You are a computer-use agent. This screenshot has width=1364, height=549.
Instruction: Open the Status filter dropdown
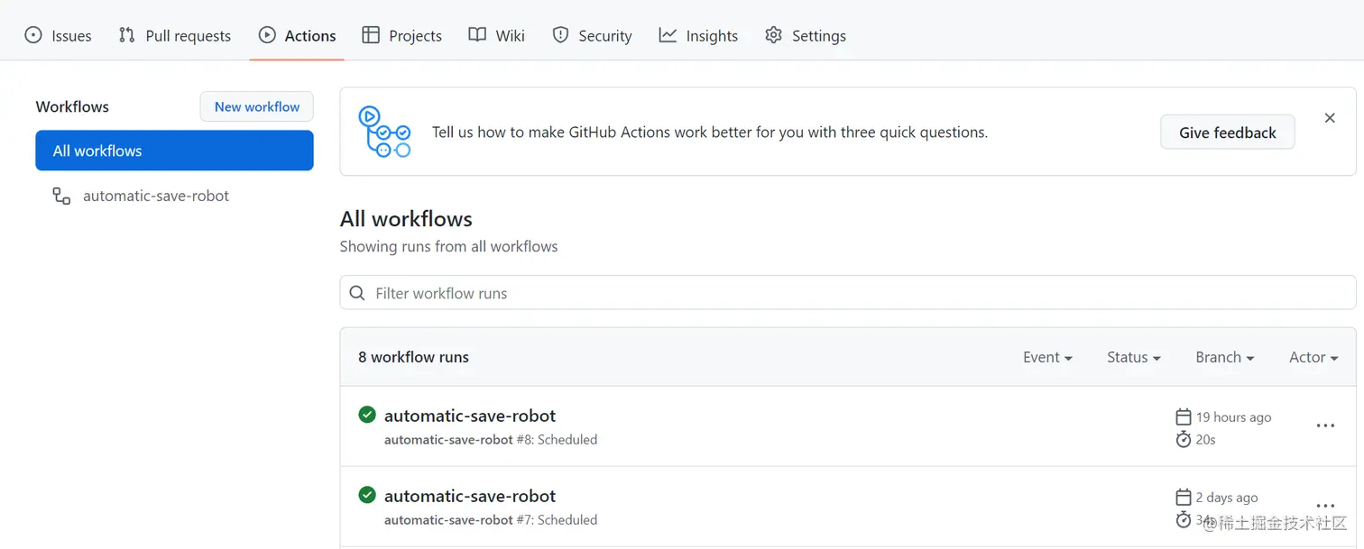(1134, 357)
